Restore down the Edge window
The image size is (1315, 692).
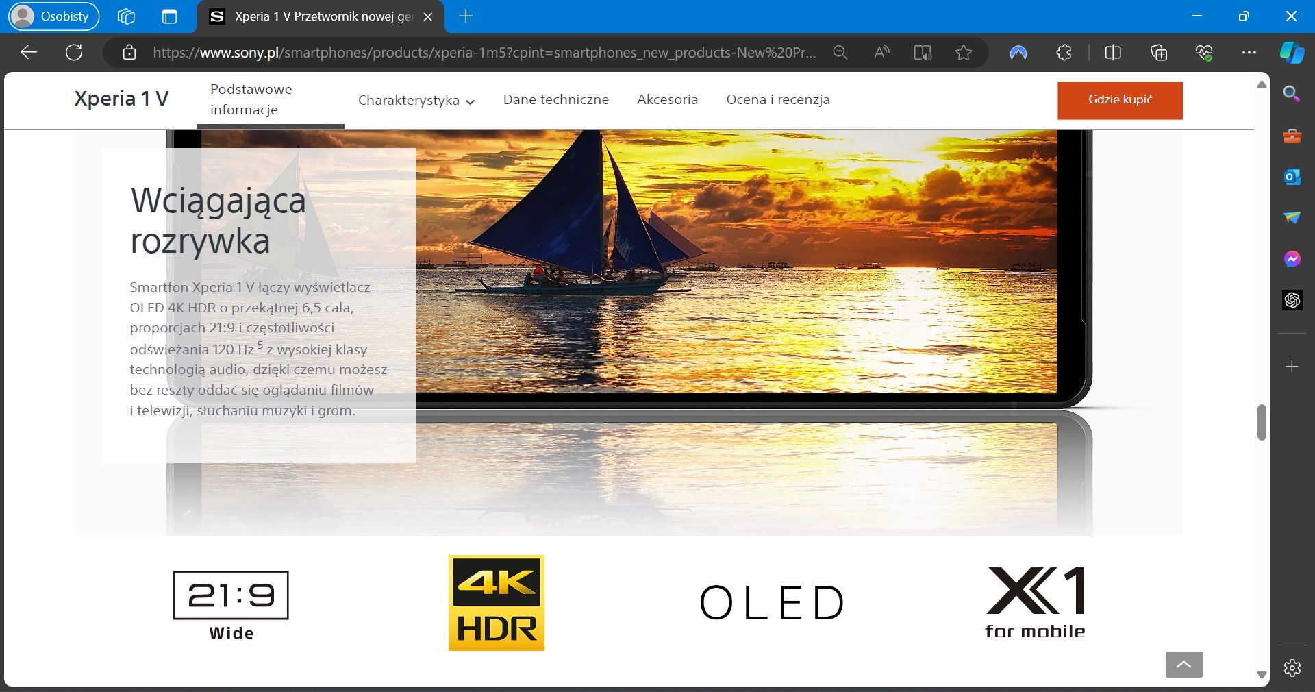coord(1244,16)
